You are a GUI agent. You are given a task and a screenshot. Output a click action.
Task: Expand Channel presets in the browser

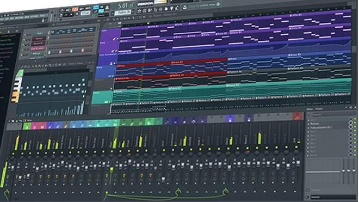pos(7,52)
